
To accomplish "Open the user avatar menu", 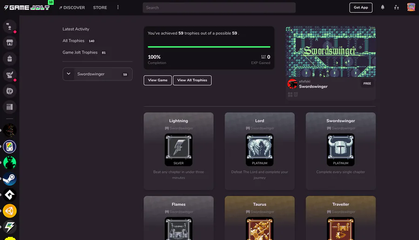I will tap(411, 7).
